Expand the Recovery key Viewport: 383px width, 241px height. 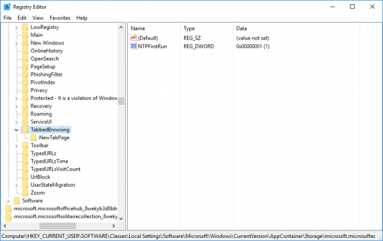pyautogui.click(x=16, y=107)
